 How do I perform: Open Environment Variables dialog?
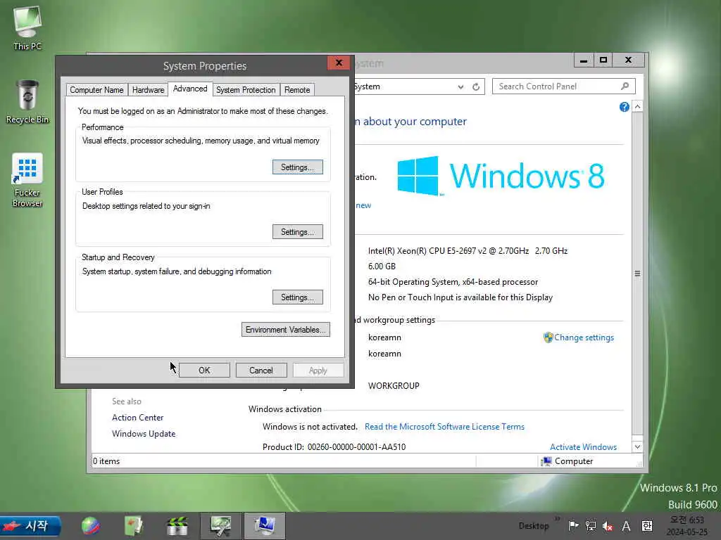(286, 330)
